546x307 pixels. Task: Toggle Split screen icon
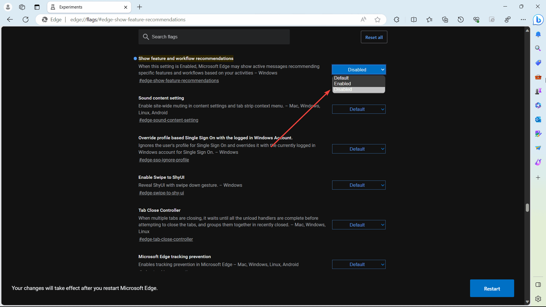point(414,20)
